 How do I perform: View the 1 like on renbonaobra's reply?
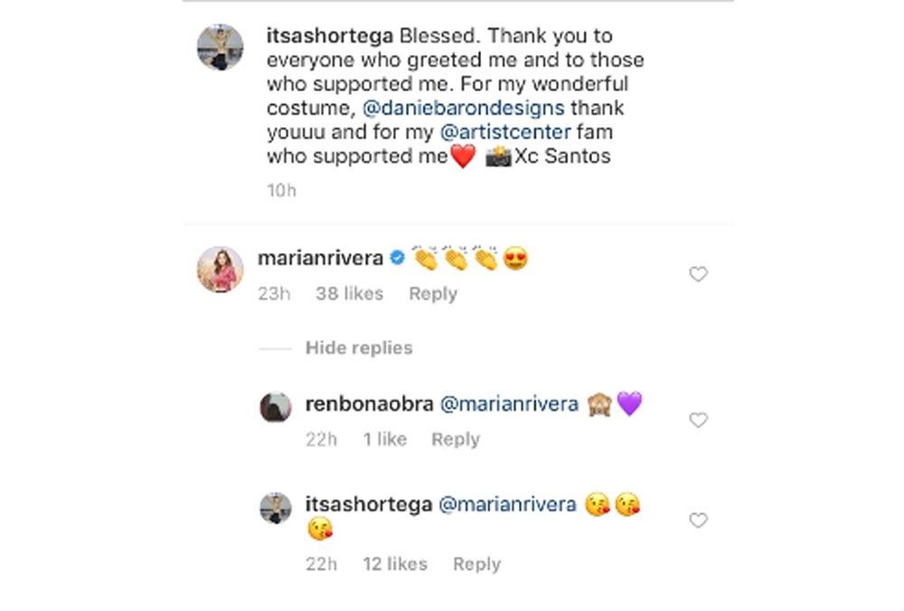click(x=384, y=439)
